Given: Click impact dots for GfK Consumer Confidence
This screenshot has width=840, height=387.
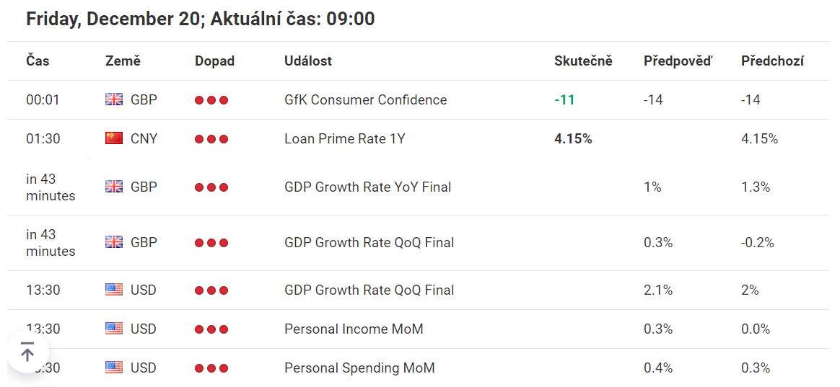Looking at the screenshot, I should (x=211, y=100).
